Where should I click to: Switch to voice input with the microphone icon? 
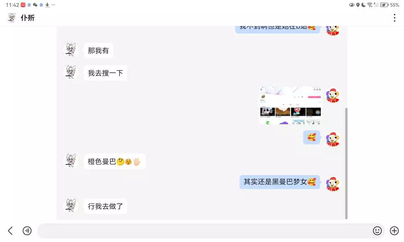point(27,231)
